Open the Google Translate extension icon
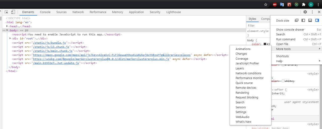 (x=282, y=4)
